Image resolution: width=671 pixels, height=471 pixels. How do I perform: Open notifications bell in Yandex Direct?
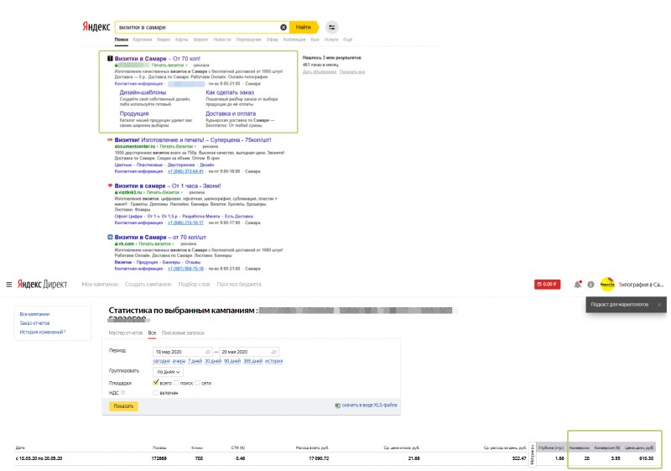[577, 285]
